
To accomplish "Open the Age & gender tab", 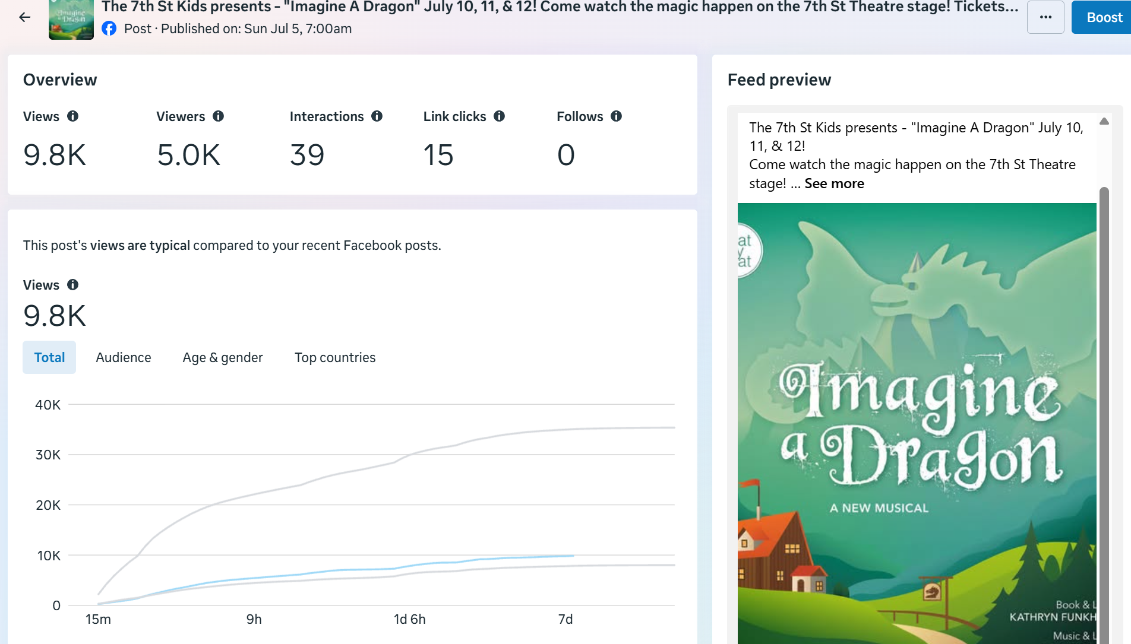I will click(223, 357).
